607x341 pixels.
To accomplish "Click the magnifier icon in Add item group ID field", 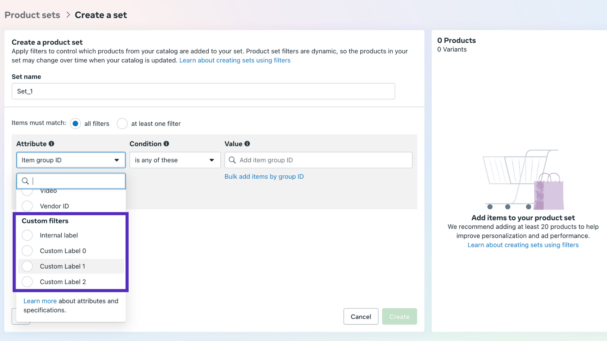I will tap(232, 160).
